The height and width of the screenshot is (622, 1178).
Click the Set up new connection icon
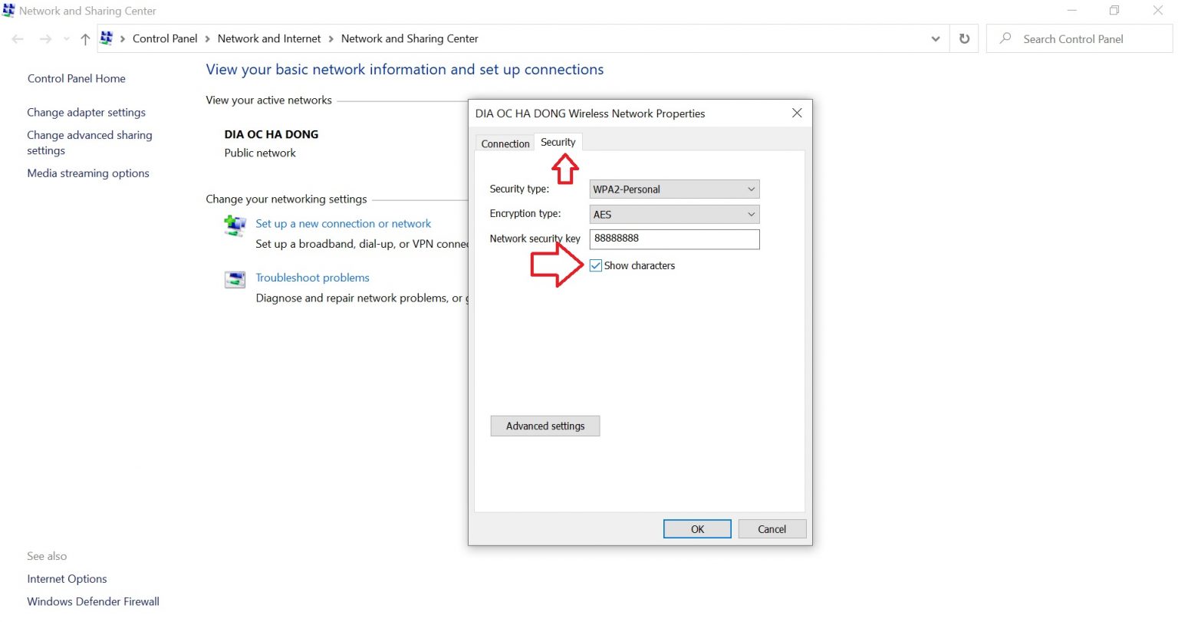pyautogui.click(x=235, y=225)
